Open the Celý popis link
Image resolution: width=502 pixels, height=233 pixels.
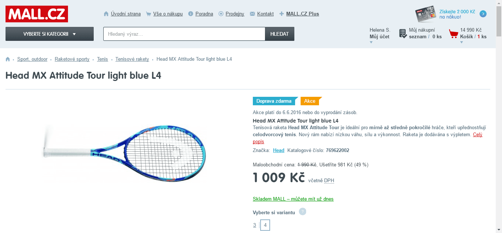[477, 135]
